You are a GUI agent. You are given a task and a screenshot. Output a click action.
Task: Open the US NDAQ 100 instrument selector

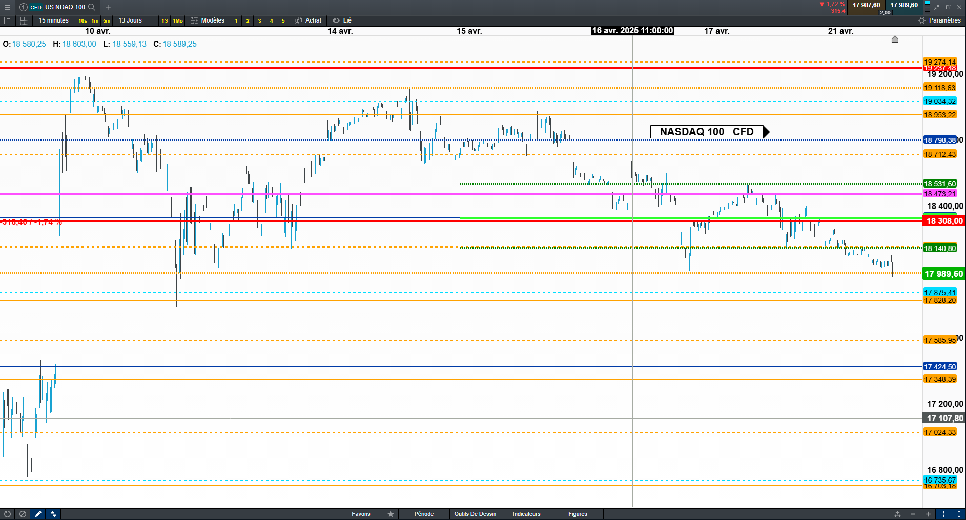pyautogui.click(x=65, y=7)
